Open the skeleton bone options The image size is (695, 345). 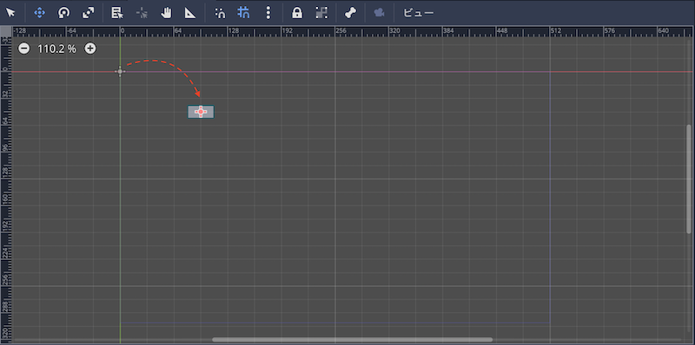pos(351,13)
